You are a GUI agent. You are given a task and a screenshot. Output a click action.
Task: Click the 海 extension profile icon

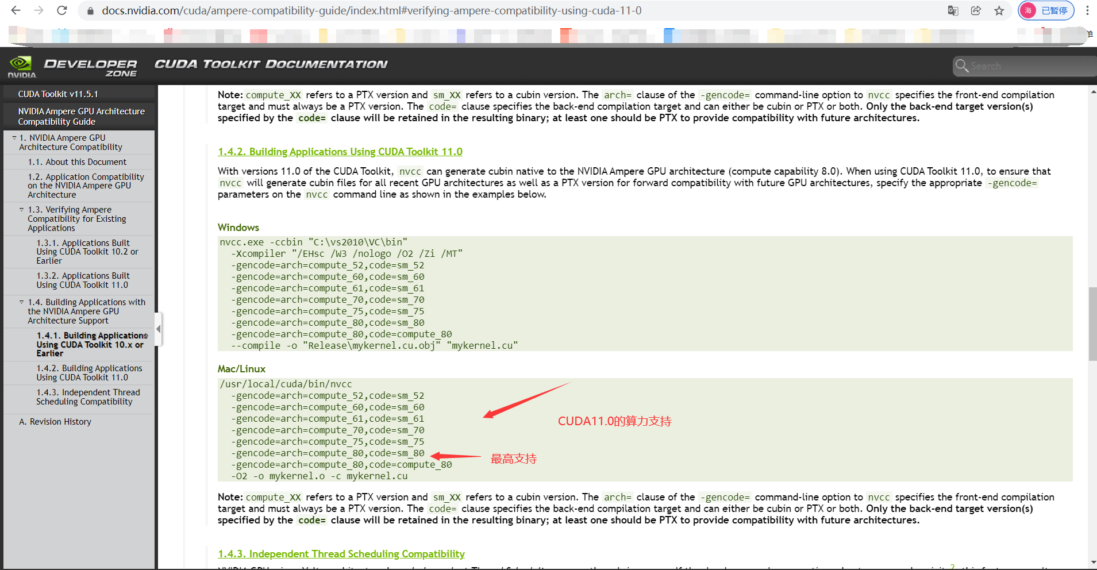(1026, 10)
